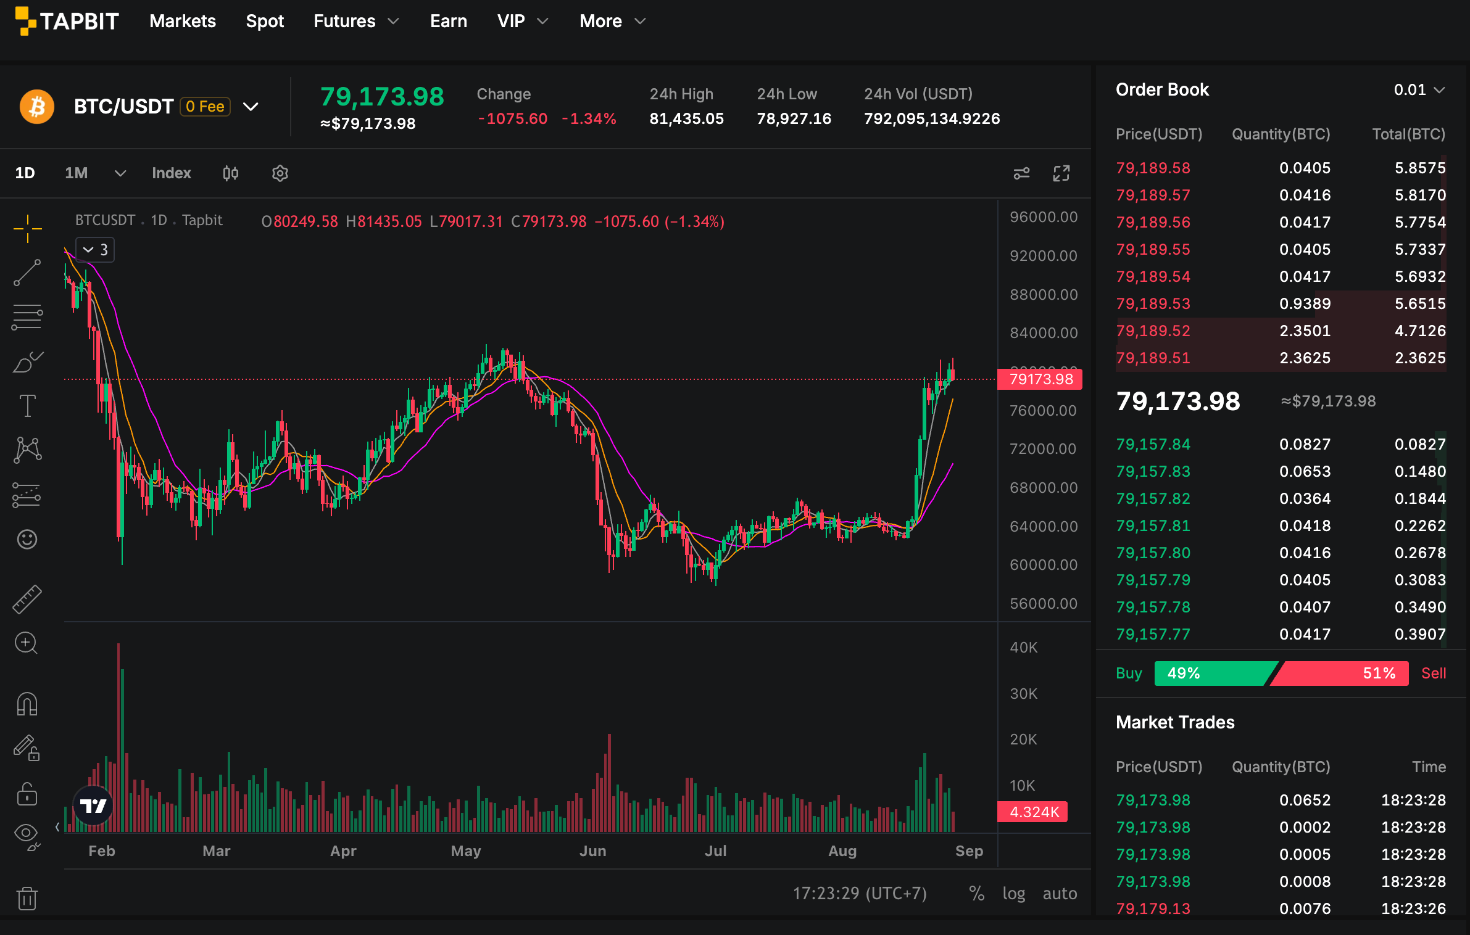
Task: Switch chart to 1D timeframe
Action: pos(25,173)
